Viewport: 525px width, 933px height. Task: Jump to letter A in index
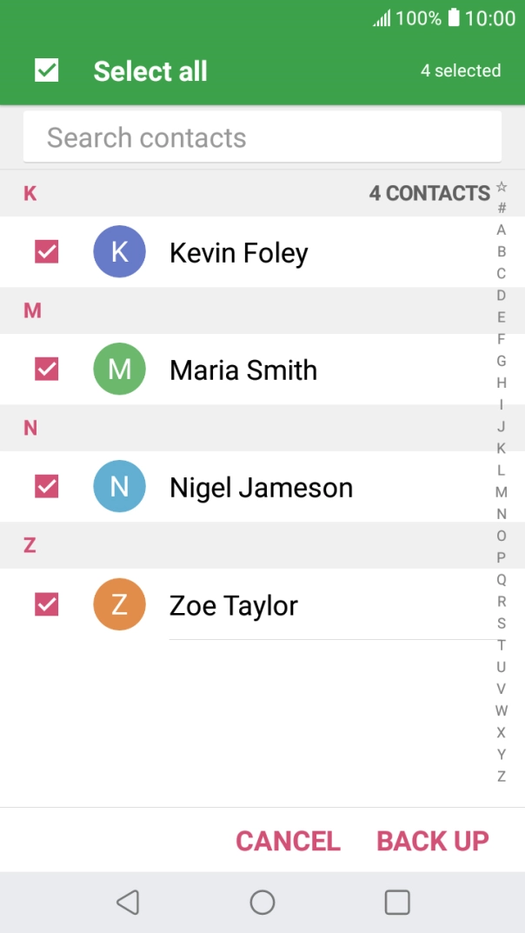(502, 230)
